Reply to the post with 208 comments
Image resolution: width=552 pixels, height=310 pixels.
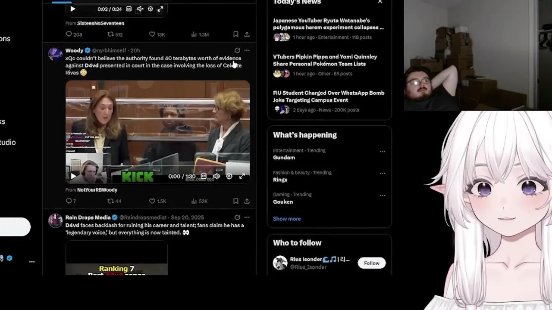coord(74,34)
